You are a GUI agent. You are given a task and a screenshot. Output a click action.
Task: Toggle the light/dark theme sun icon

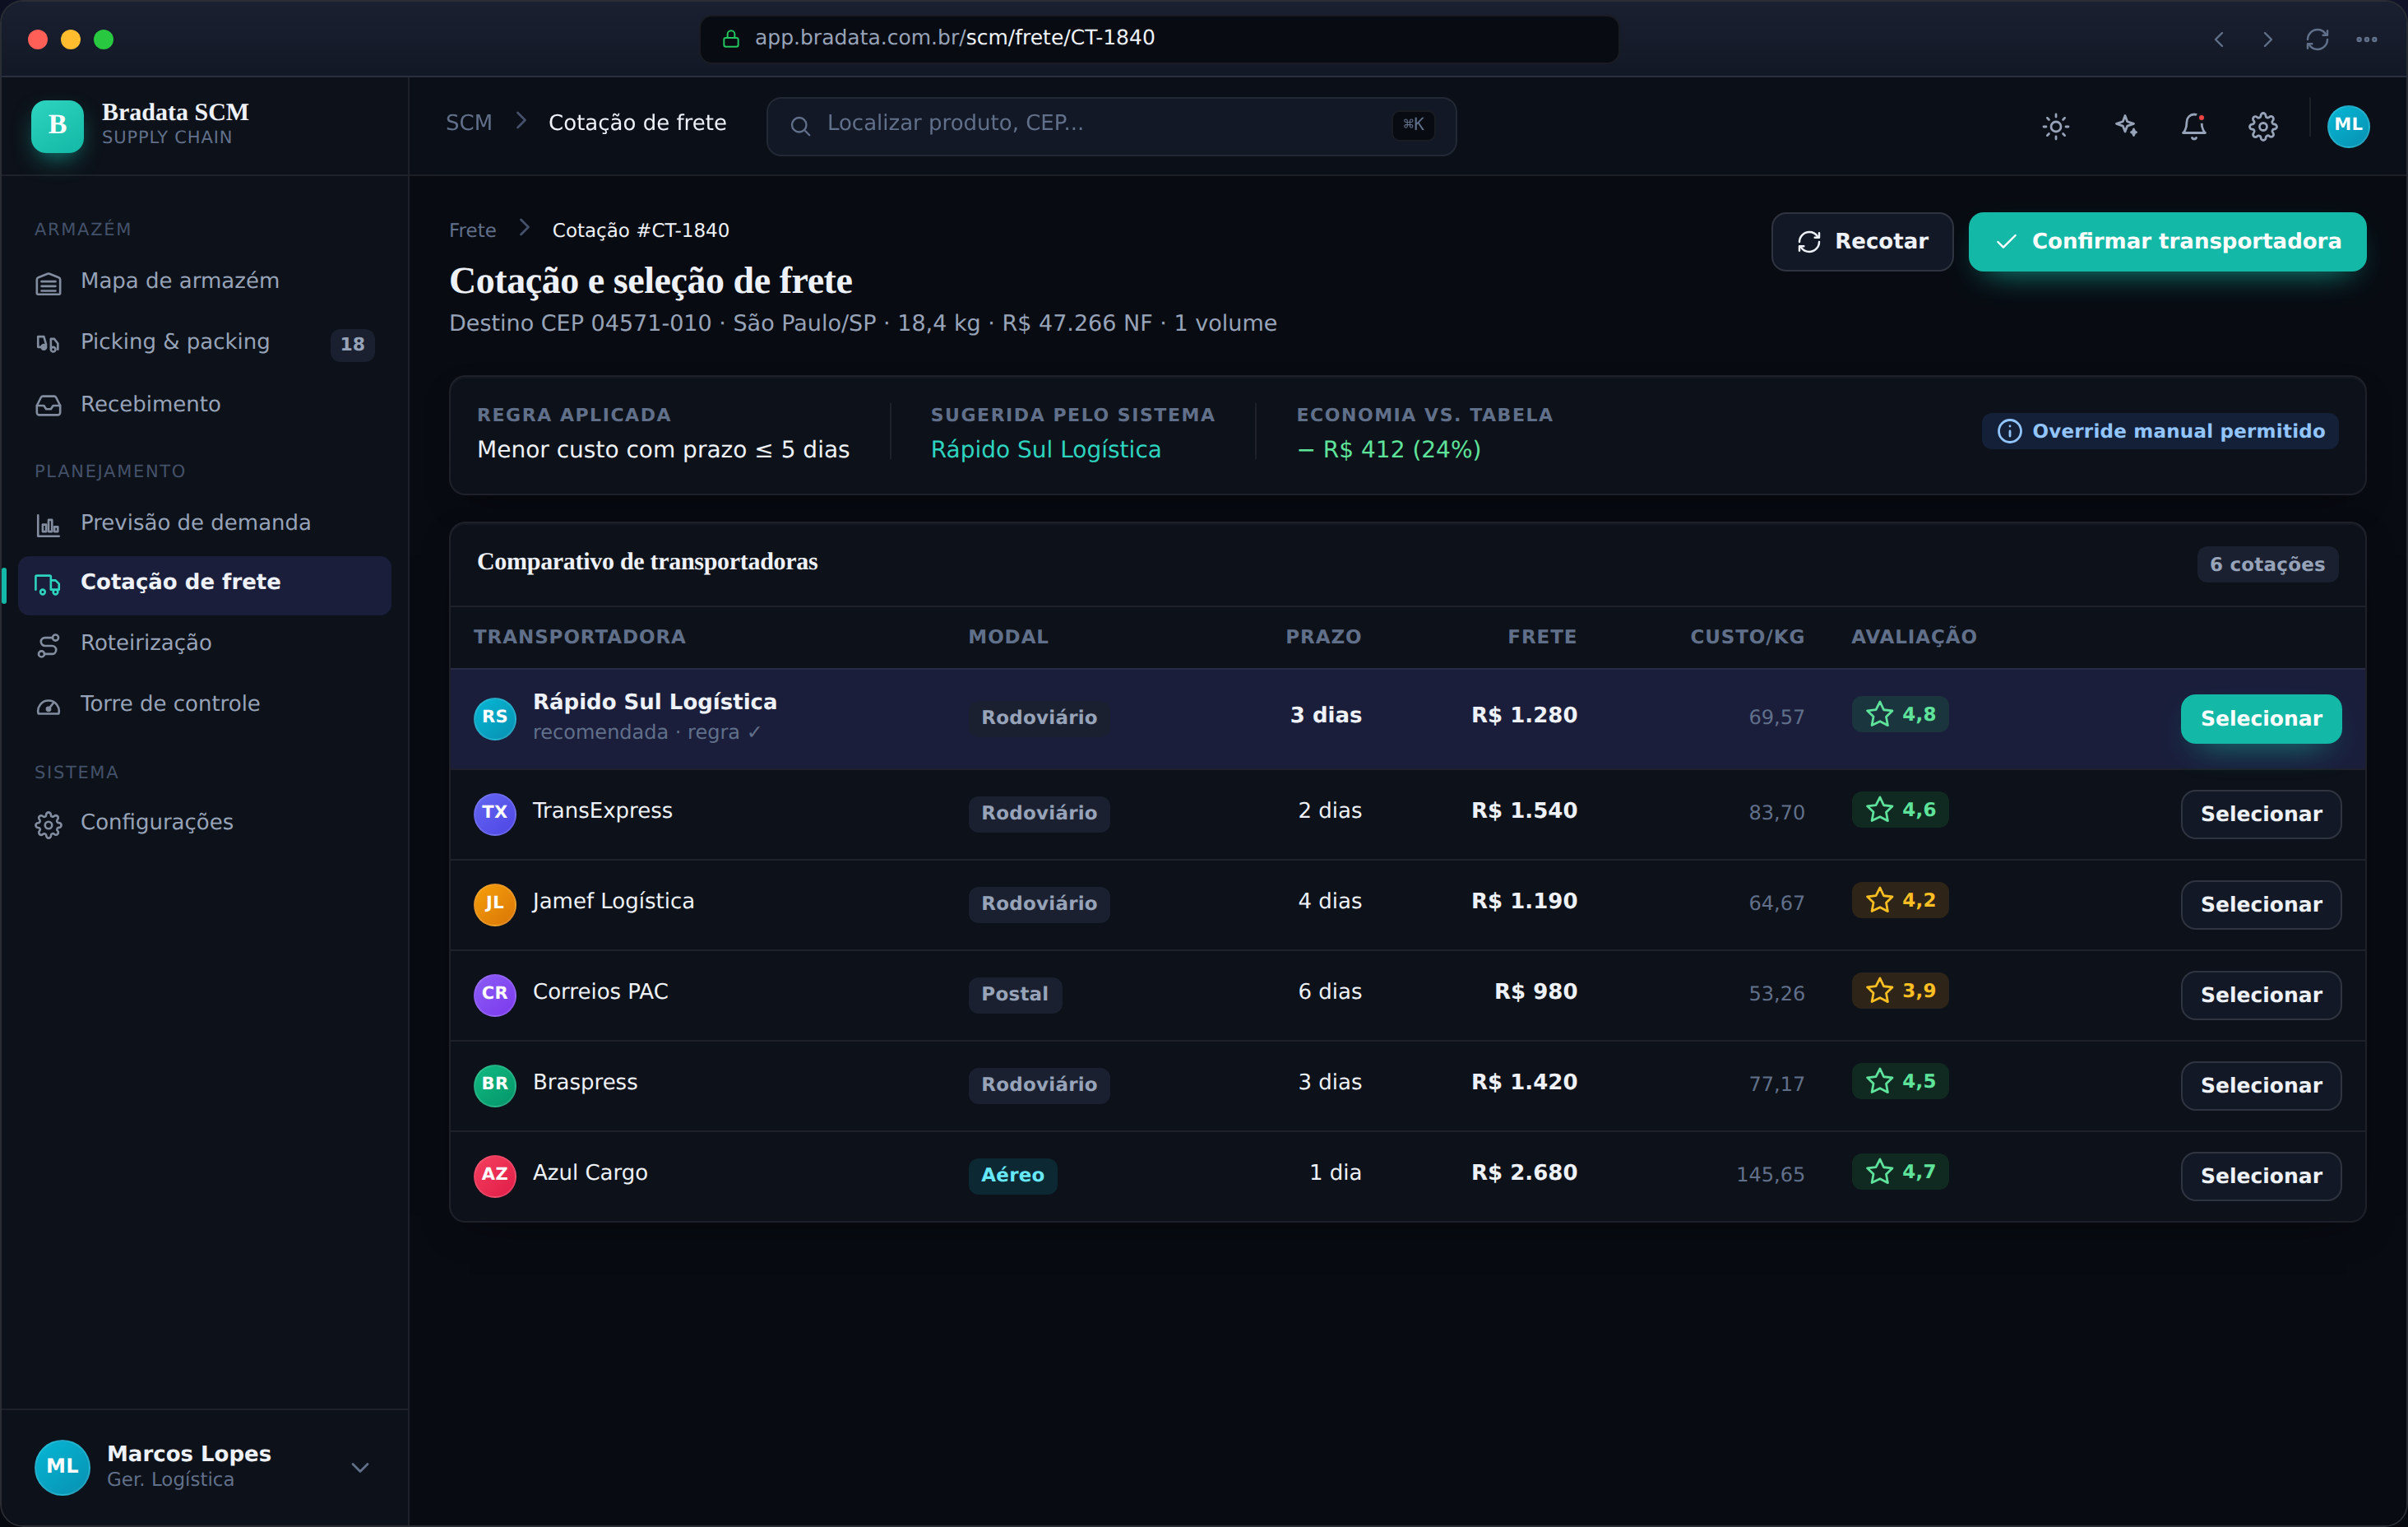(x=2055, y=126)
